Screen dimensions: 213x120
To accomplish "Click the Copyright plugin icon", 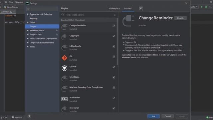I will [64, 37].
